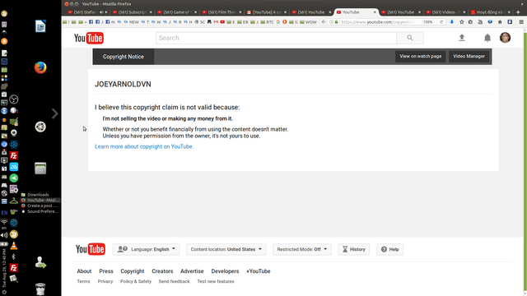Launch Firefox from the desktop icon

[40, 67]
